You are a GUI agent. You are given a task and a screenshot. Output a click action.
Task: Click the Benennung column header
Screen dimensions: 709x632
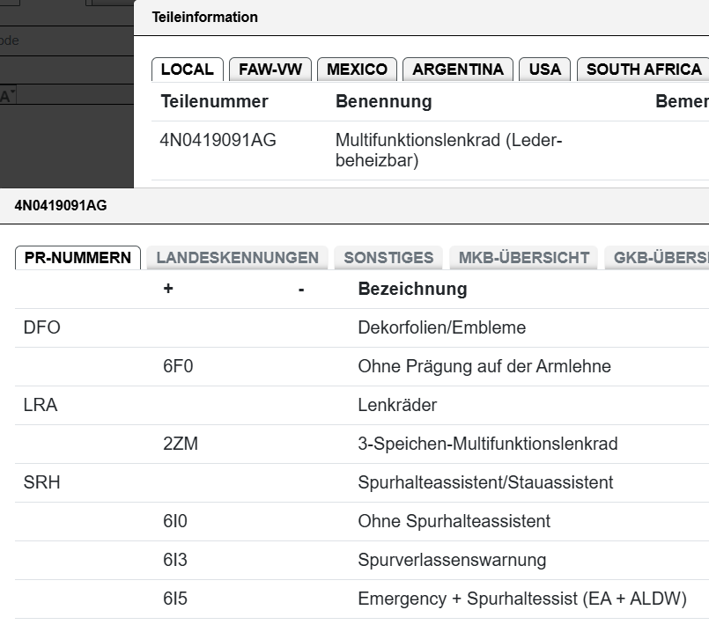[383, 101]
